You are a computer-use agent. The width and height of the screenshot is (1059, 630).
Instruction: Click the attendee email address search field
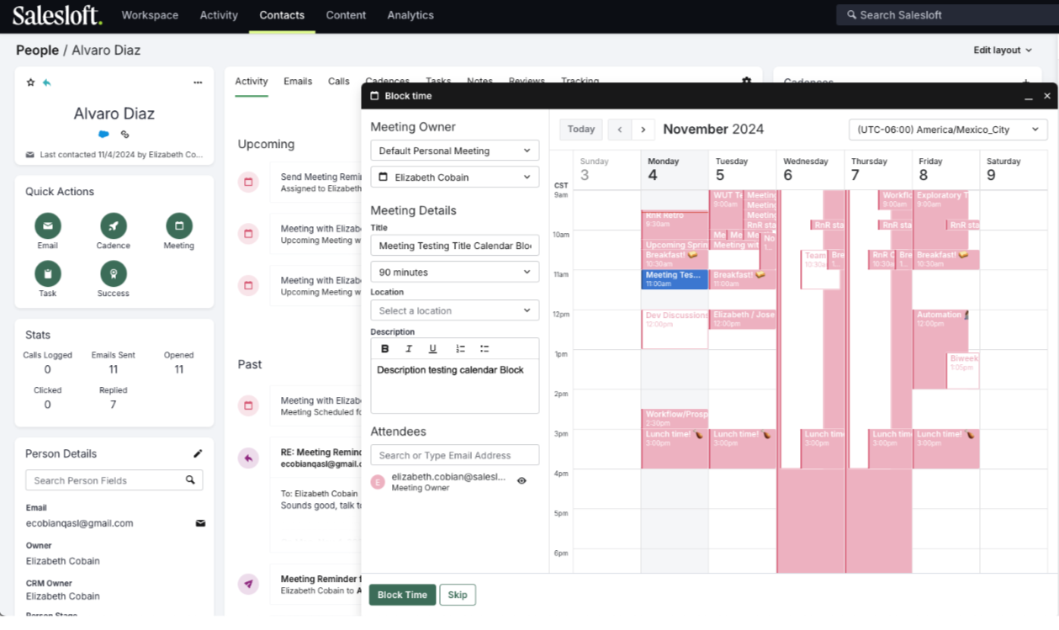point(455,455)
